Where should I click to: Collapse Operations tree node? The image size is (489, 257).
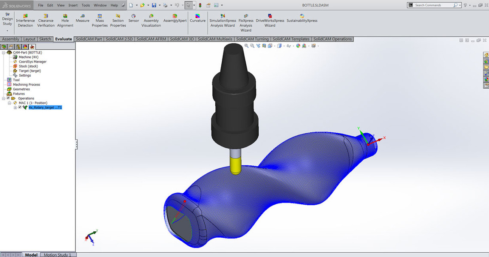click(3, 98)
